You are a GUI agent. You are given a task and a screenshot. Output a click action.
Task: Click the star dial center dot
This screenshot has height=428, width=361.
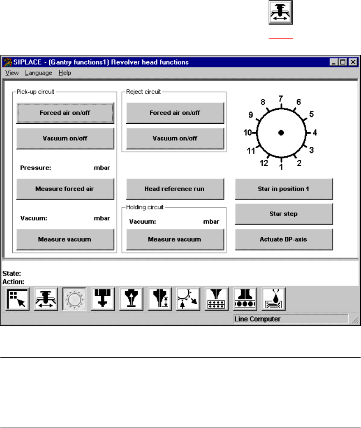[281, 133]
